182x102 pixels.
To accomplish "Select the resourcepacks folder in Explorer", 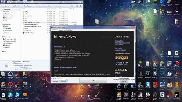I will click(x=28, y=16).
